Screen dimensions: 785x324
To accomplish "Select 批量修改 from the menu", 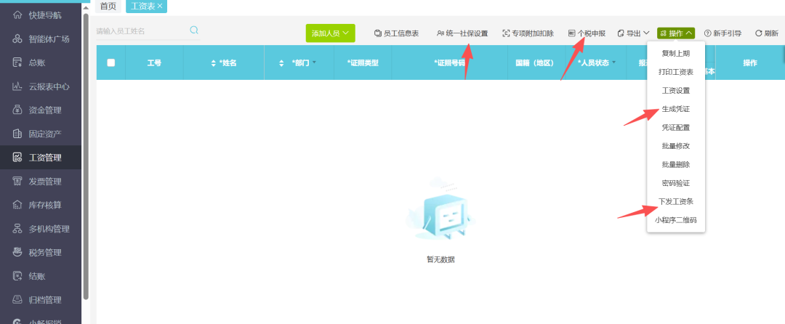I will click(676, 146).
